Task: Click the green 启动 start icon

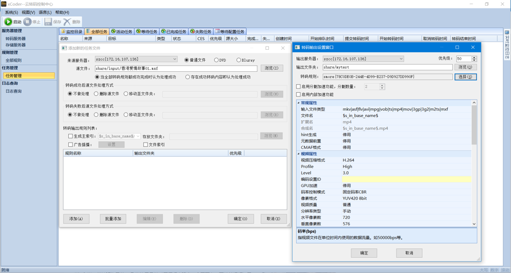Action: 8,22
